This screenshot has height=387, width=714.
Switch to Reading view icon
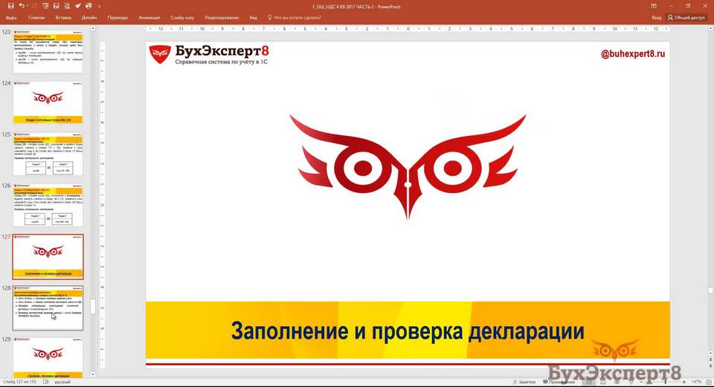(x=617, y=382)
